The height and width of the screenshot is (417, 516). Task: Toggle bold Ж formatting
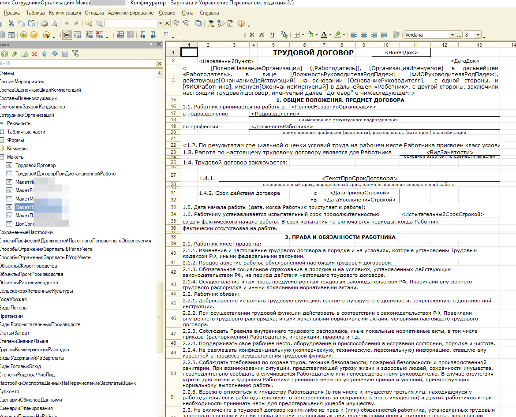coord(252,35)
